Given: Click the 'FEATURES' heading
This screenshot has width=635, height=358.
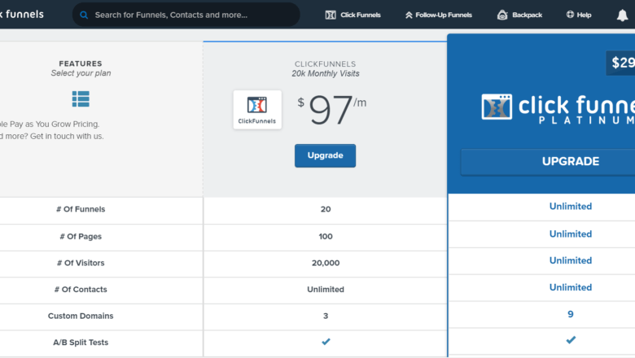Looking at the screenshot, I should click(x=81, y=63).
